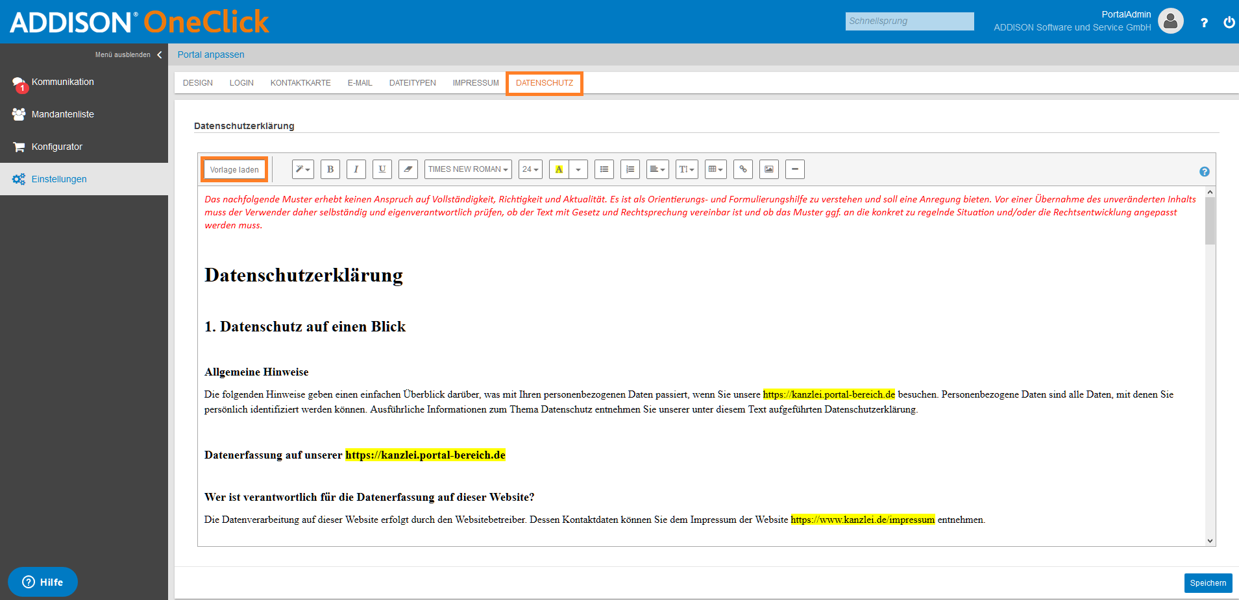
Task: Click the eraser clear-formatting icon
Action: click(x=408, y=169)
